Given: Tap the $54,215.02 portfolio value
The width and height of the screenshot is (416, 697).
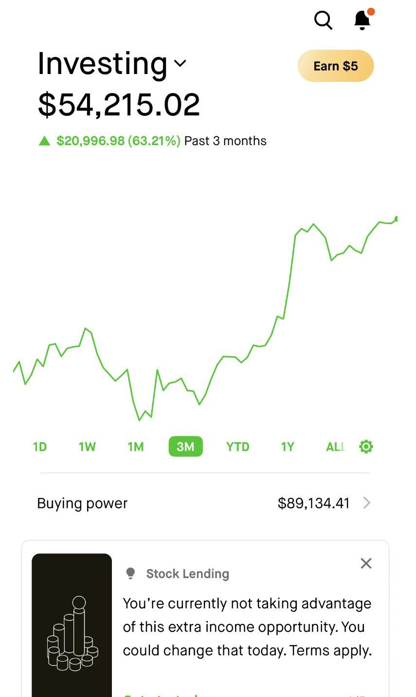Looking at the screenshot, I should tap(119, 104).
